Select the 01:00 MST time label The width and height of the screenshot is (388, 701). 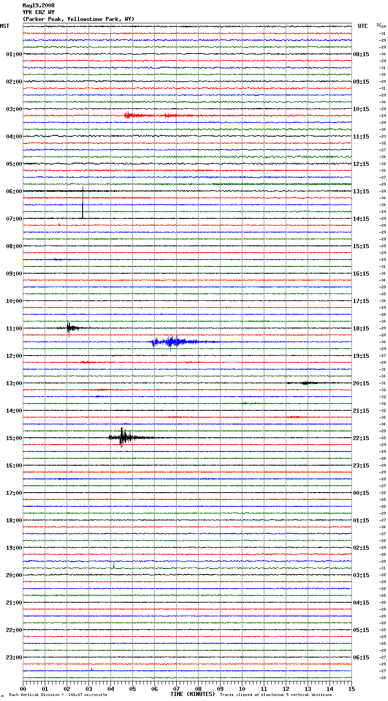pyautogui.click(x=14, y=54)
